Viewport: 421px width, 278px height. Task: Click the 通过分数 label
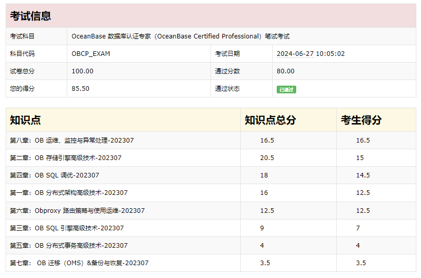[227, 71]
